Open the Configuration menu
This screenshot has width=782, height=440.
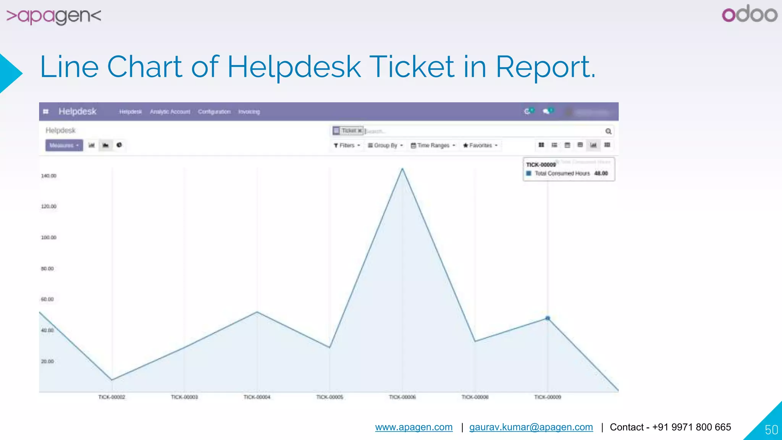[214, 112]
